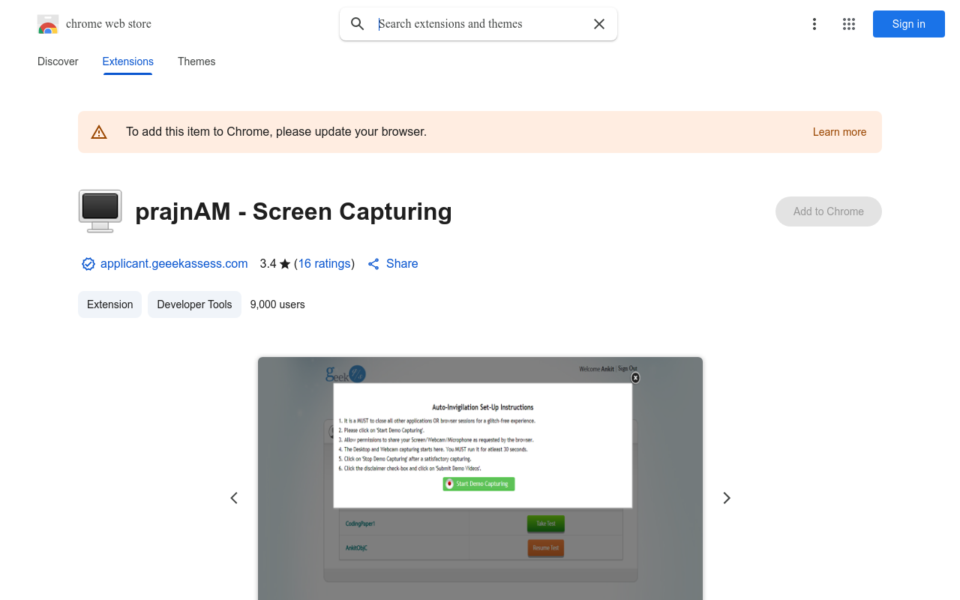
Task: Click the Learn more link
Action: tap(839, 132)
